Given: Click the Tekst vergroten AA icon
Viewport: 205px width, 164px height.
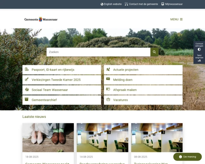Looking at the screenshot, I should [x=199, y=60].
